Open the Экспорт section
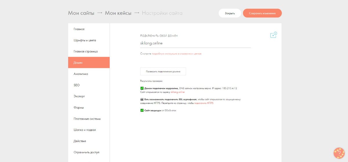348x162 pixels. coord(79,96)
